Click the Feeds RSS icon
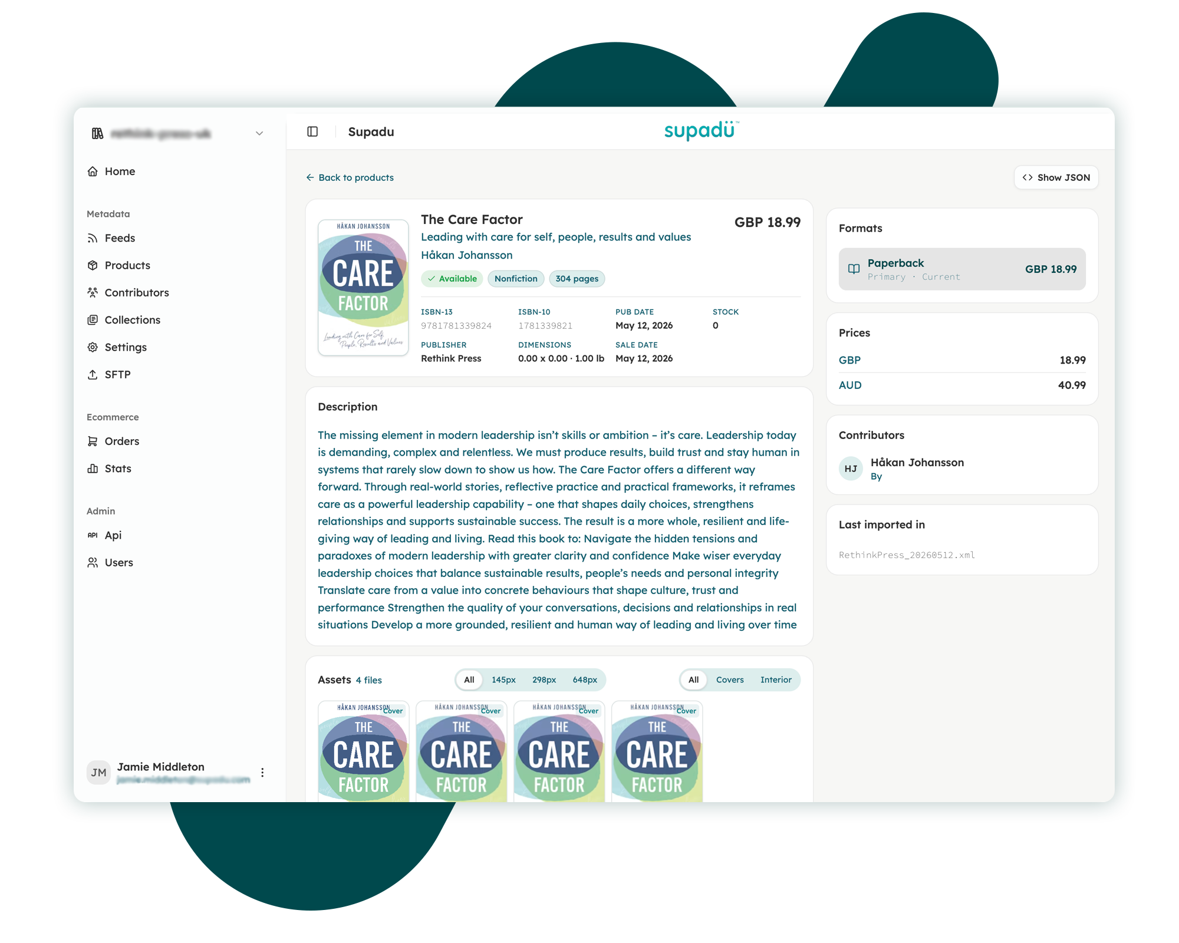Screen dimensions: 1179x943 (93, 238)
